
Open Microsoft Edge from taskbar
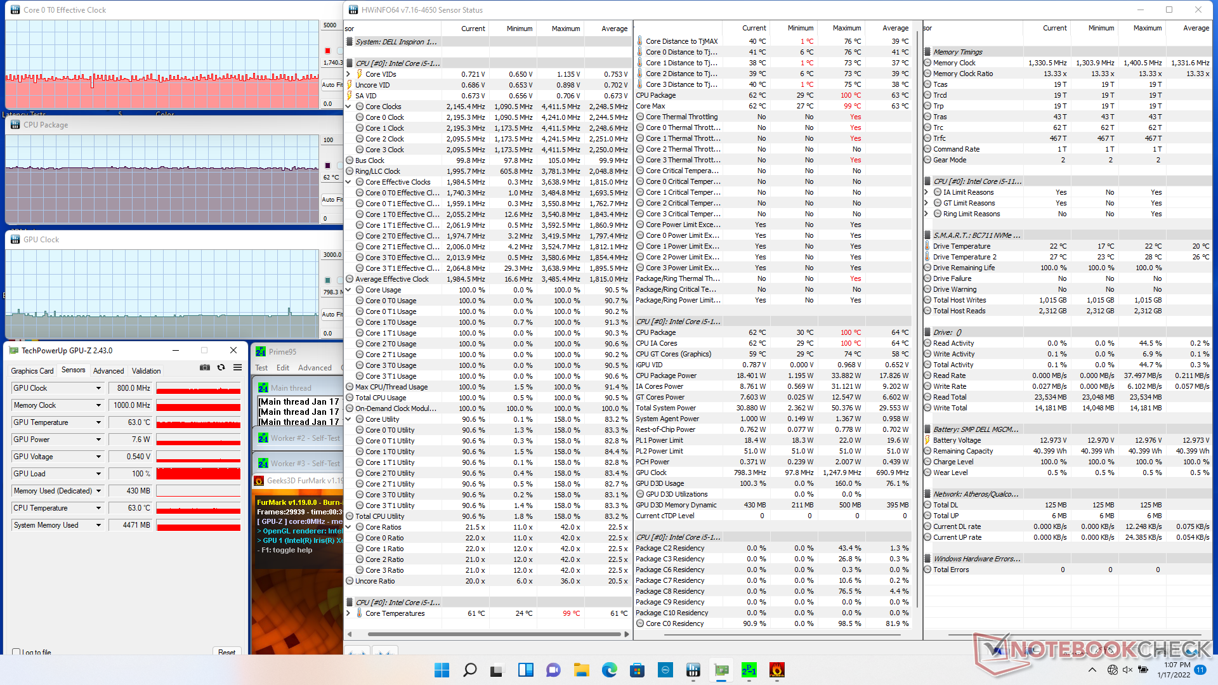point(609,670)
